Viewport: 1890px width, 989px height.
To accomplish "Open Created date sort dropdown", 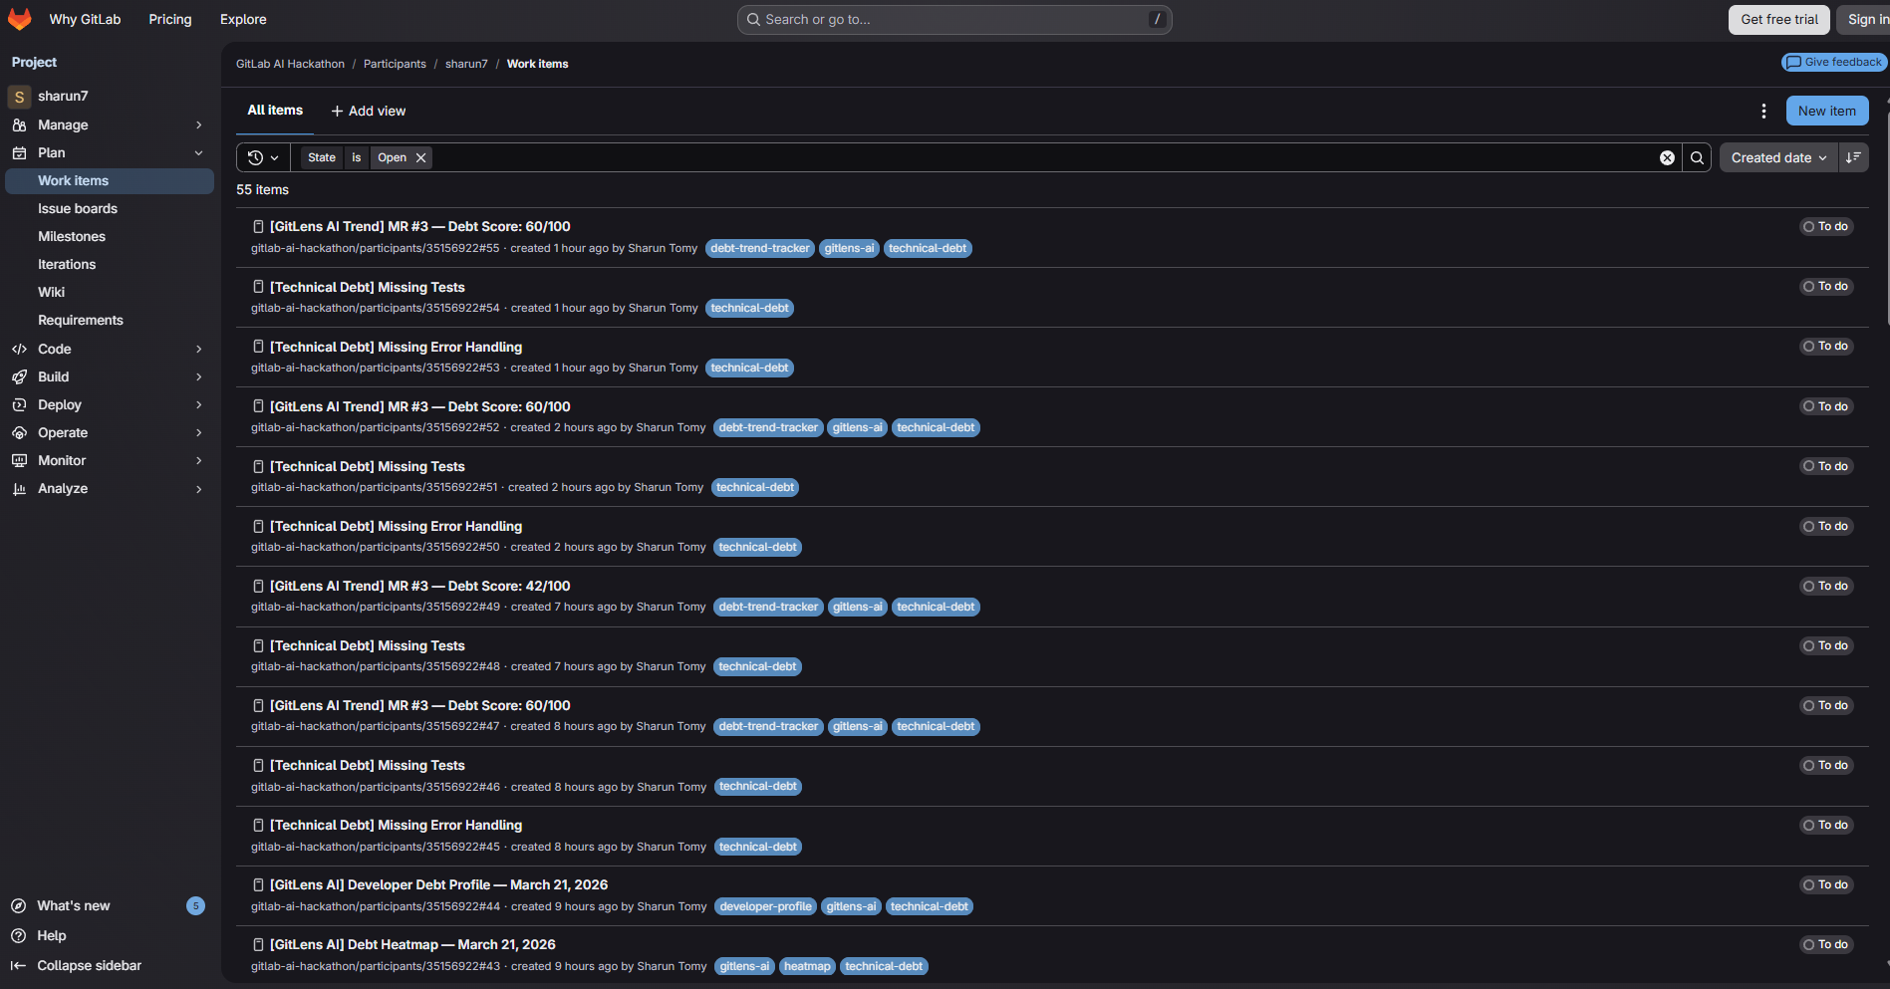I will [1778, 157].
